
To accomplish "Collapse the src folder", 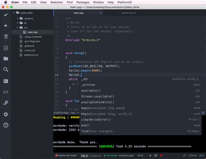I will click(17, 27).
